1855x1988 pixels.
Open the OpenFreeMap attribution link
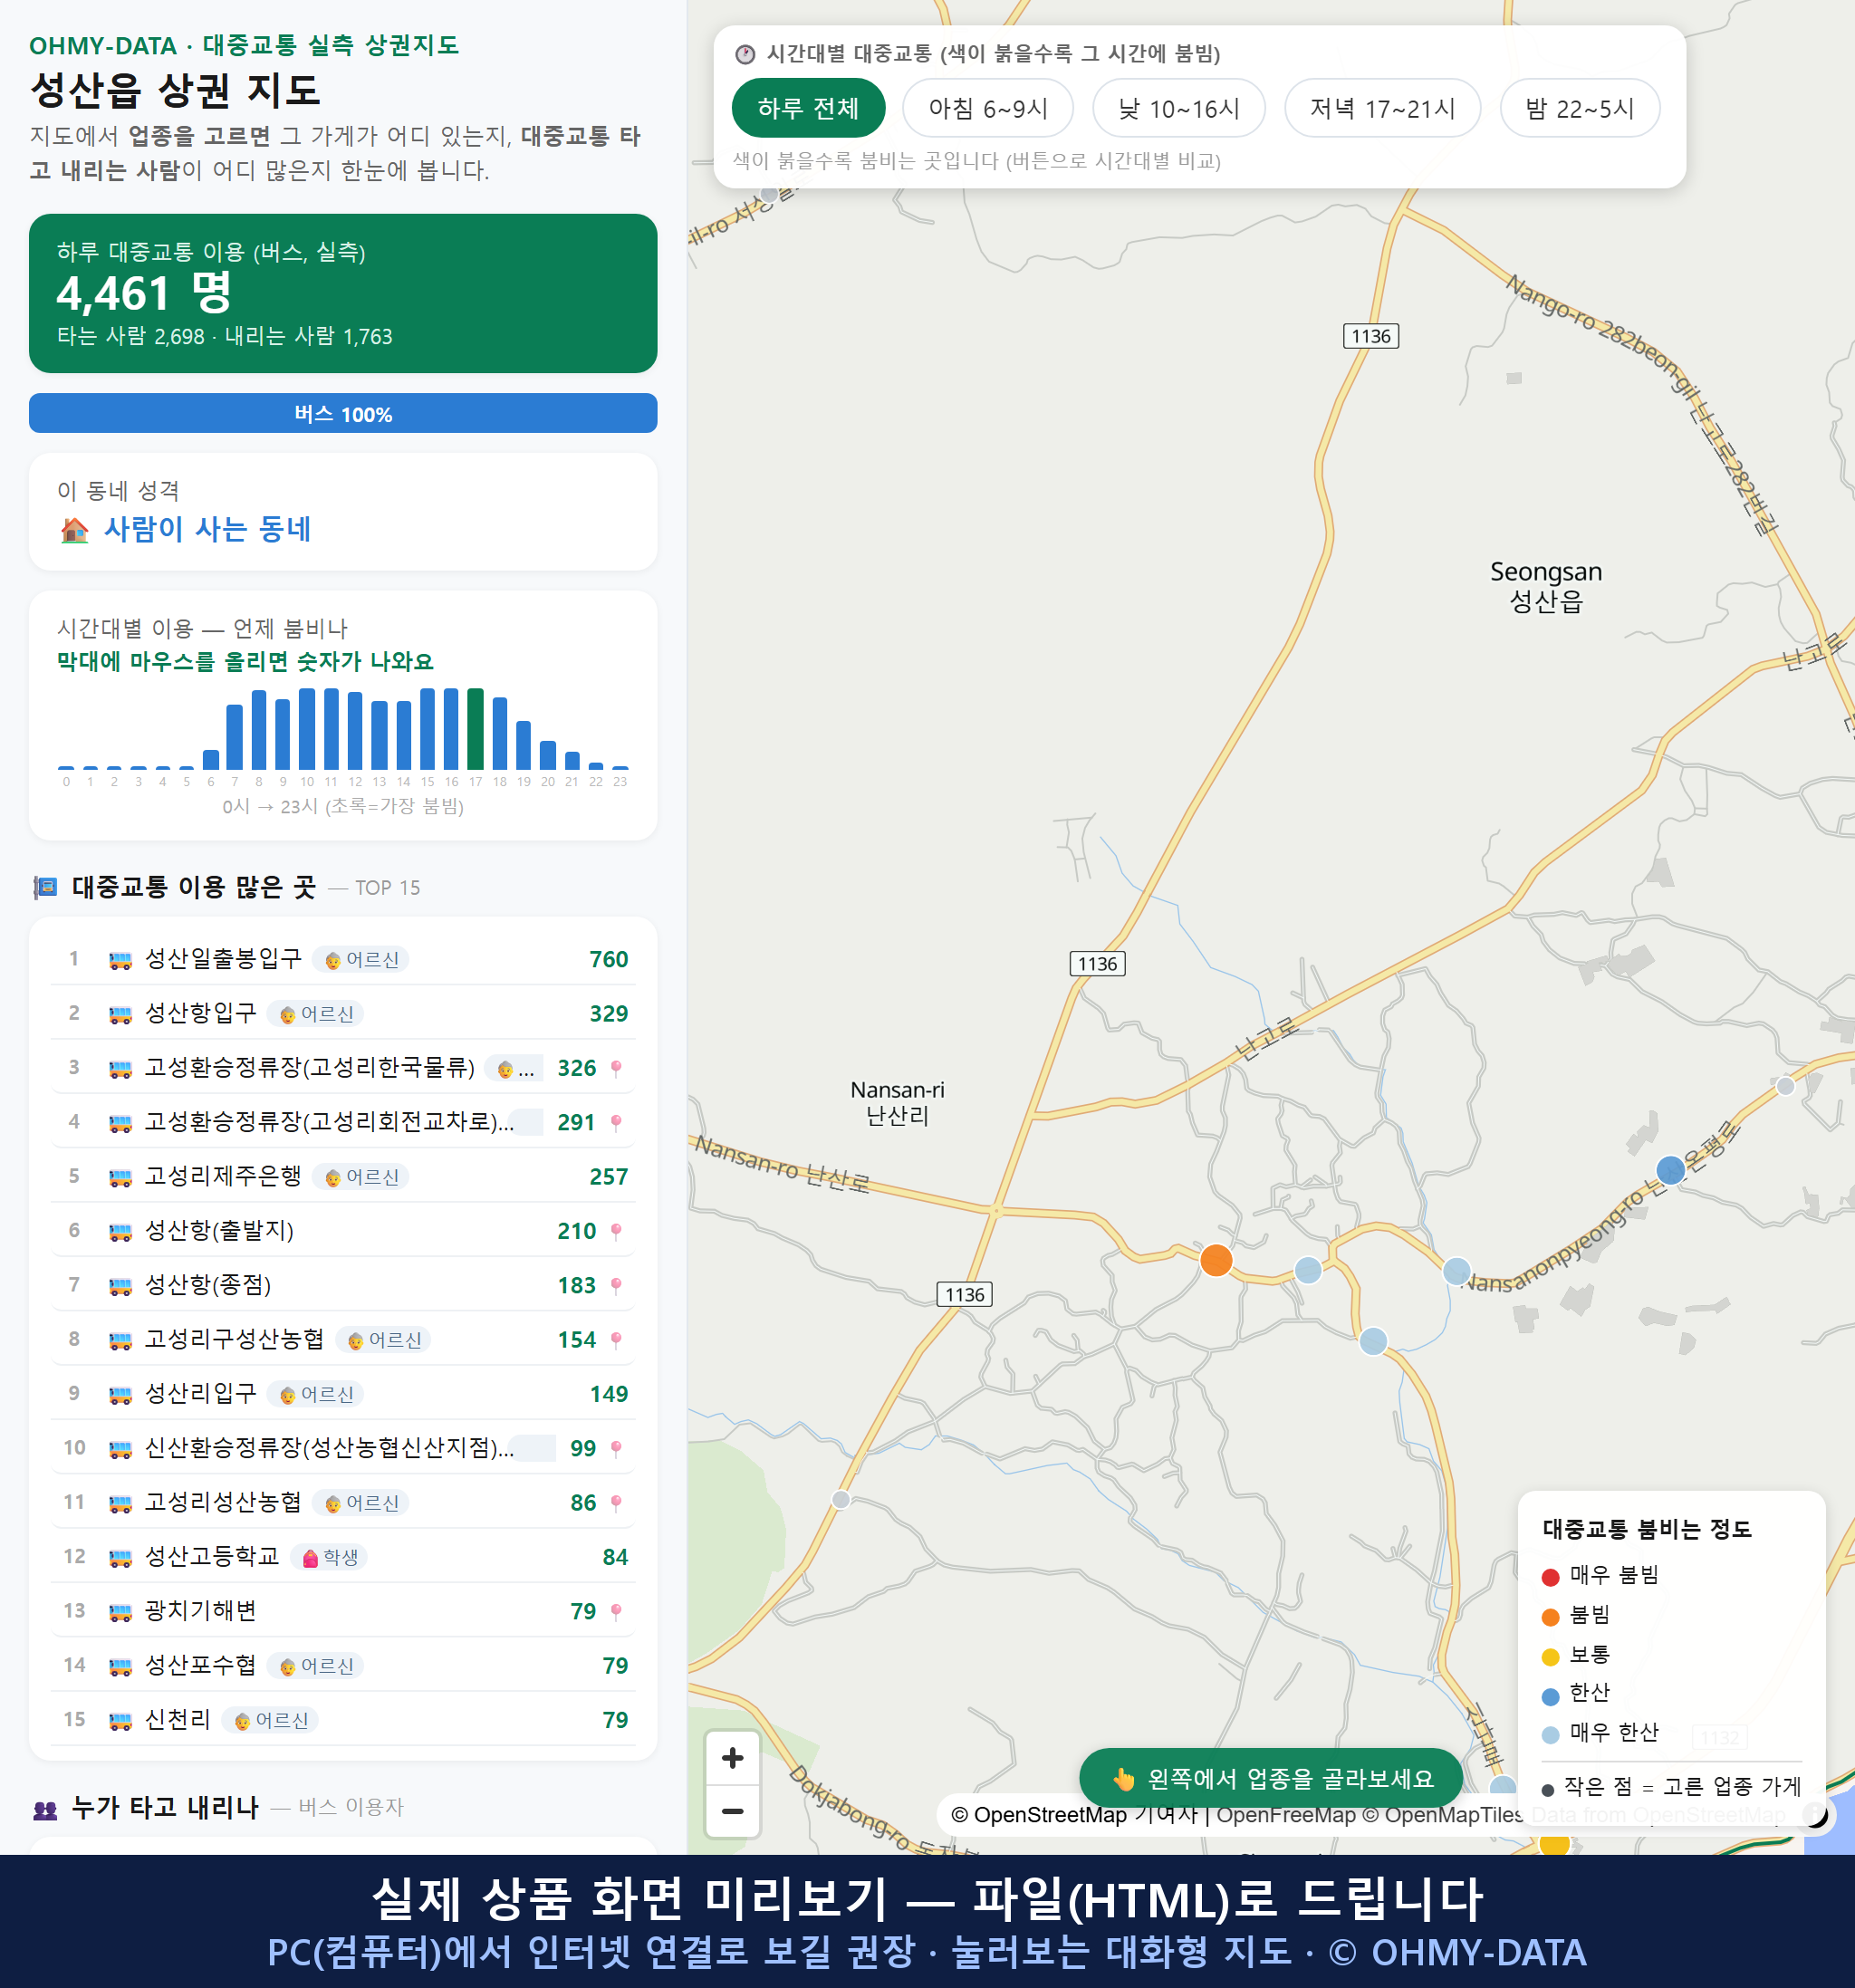tap(1285, 1815)
